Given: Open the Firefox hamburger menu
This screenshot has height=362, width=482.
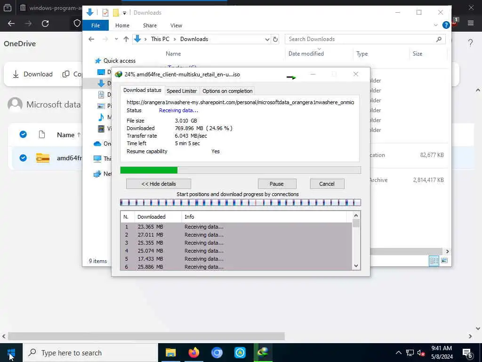Looking at the screenshot, I should 471,23.
